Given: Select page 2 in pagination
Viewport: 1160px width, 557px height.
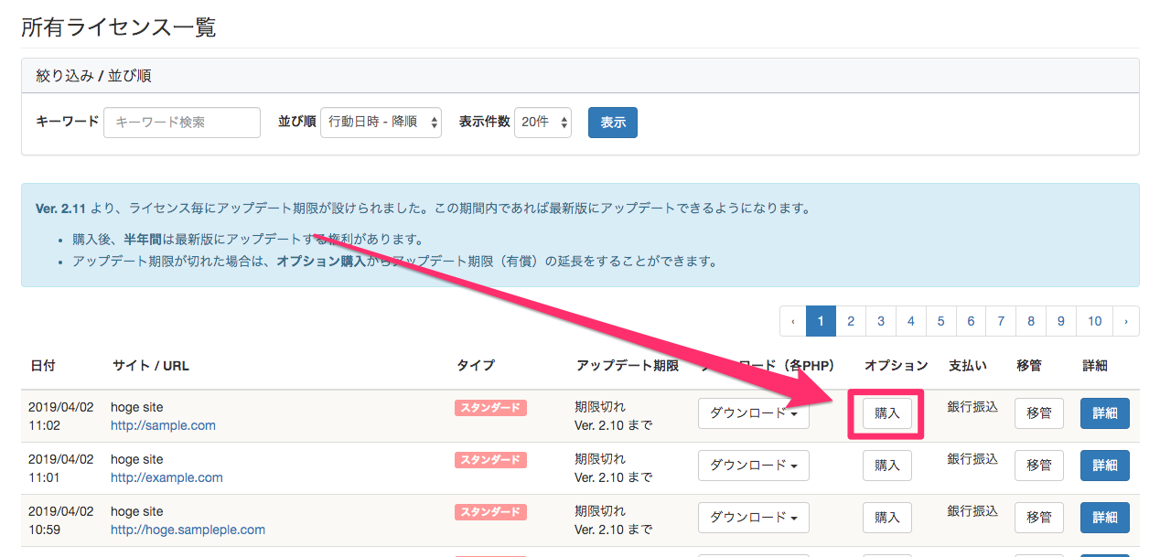Looking at the screenshot, I should [x=851, y=321].
